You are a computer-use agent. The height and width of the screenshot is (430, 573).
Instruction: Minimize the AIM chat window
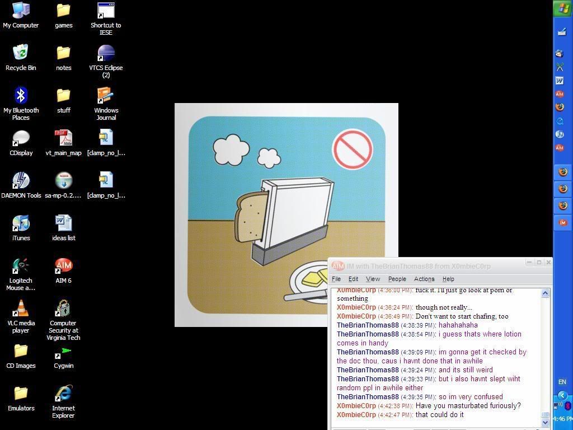[529, 262]
